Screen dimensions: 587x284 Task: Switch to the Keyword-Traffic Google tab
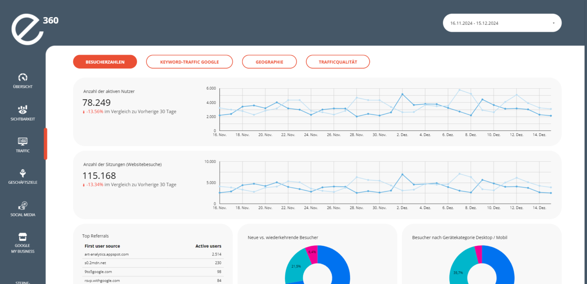point(189,62)
